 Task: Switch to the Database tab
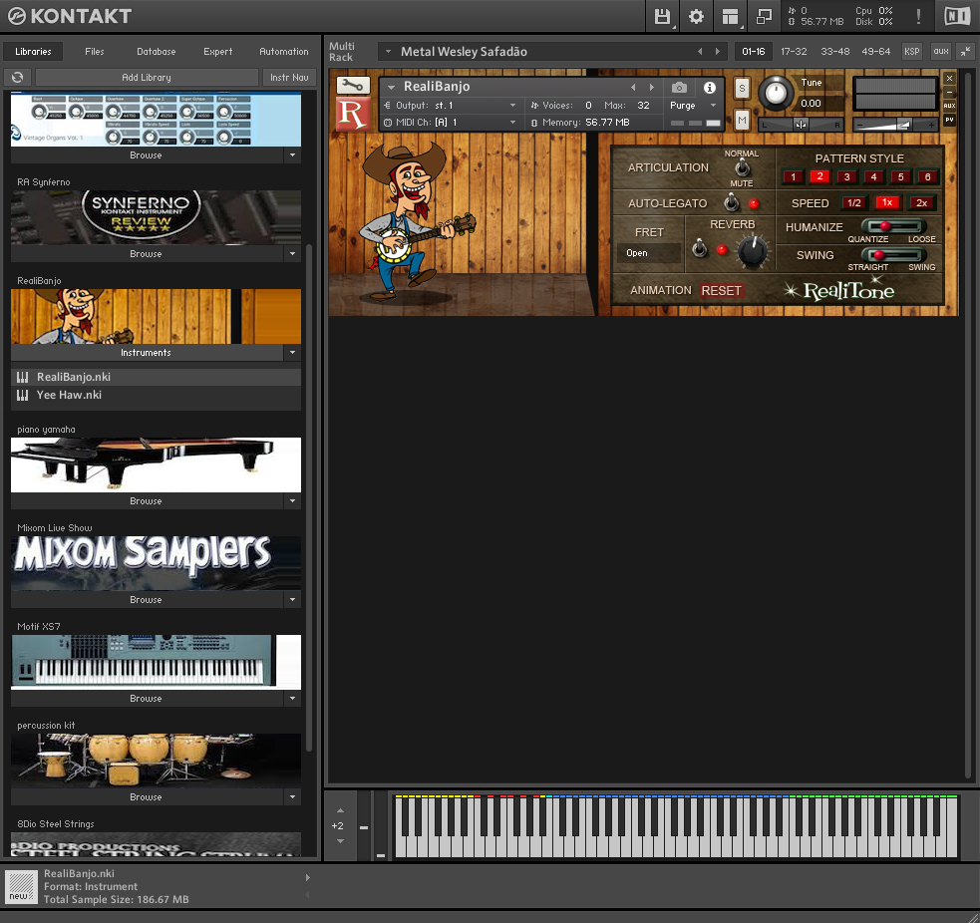coord(157,51)
